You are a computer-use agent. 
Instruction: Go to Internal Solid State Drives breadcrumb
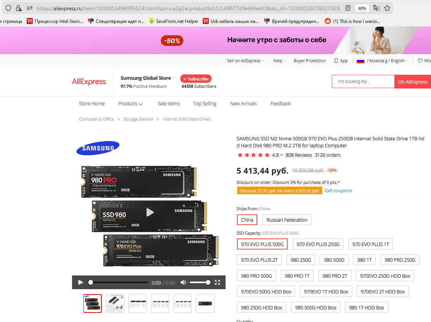[187, 119]
